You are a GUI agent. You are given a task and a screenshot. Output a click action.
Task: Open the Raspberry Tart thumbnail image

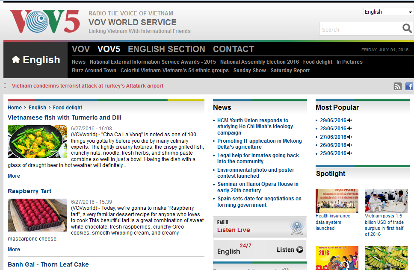[37, 215]
